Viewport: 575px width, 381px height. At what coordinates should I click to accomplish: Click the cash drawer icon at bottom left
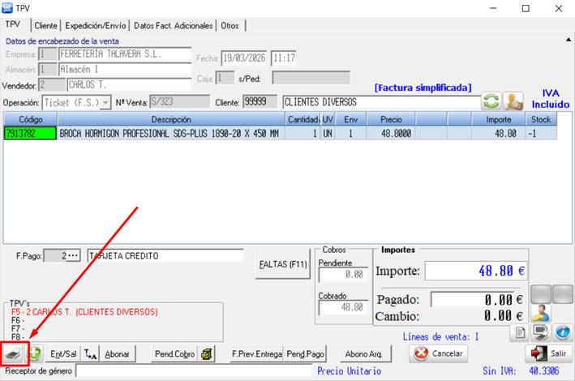(15, 353)
